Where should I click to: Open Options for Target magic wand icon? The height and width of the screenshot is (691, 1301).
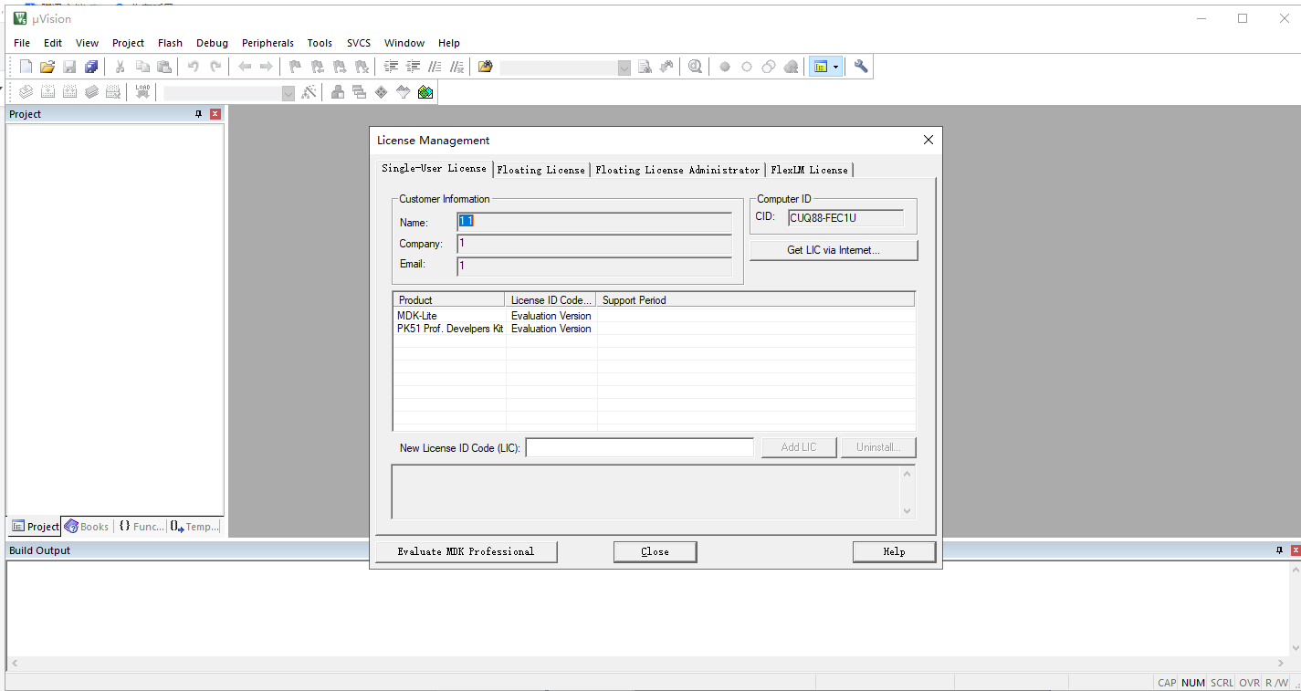tap(310, 91)
